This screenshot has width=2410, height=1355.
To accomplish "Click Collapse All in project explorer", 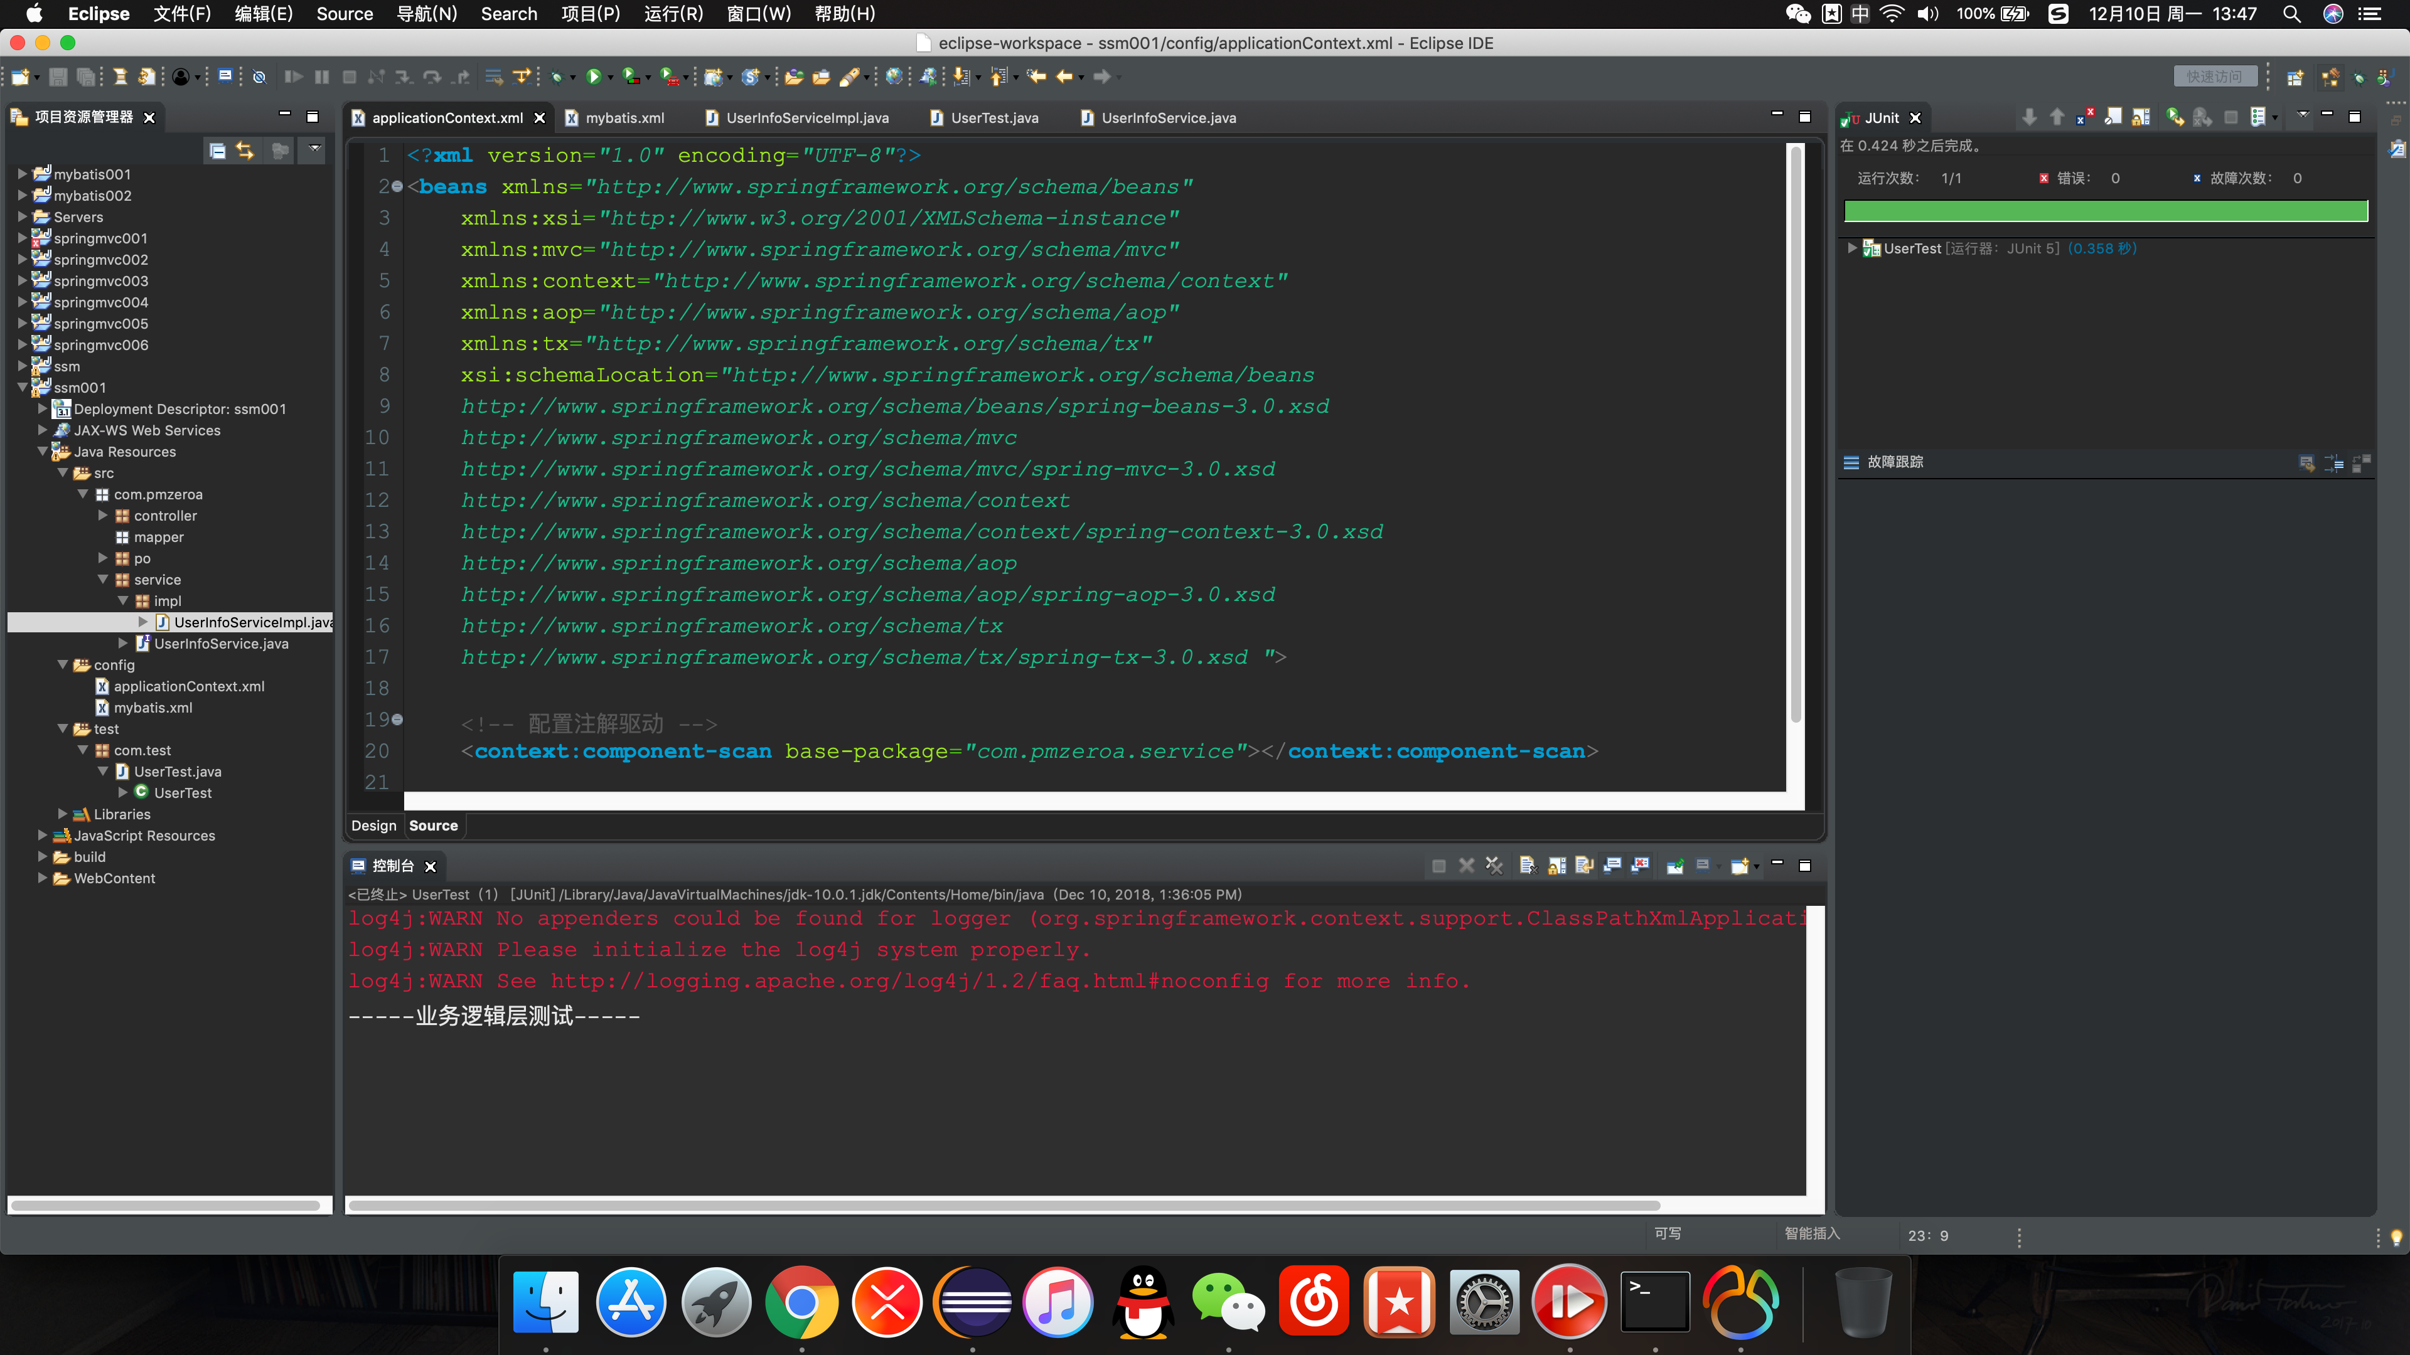I will pyautogui.click(x=217, y=151).
